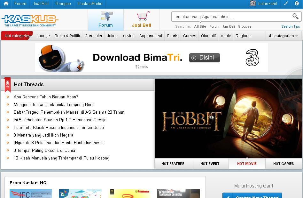303x198 pixels.
Task: Open the Regional category
Action: pyautogui.click(x=243, y=36)
